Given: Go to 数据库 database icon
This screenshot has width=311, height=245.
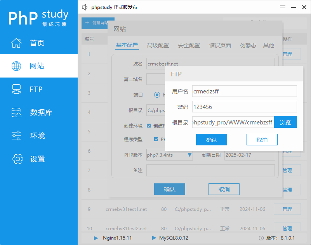Looking at the screenshot, I should [16, 112].
